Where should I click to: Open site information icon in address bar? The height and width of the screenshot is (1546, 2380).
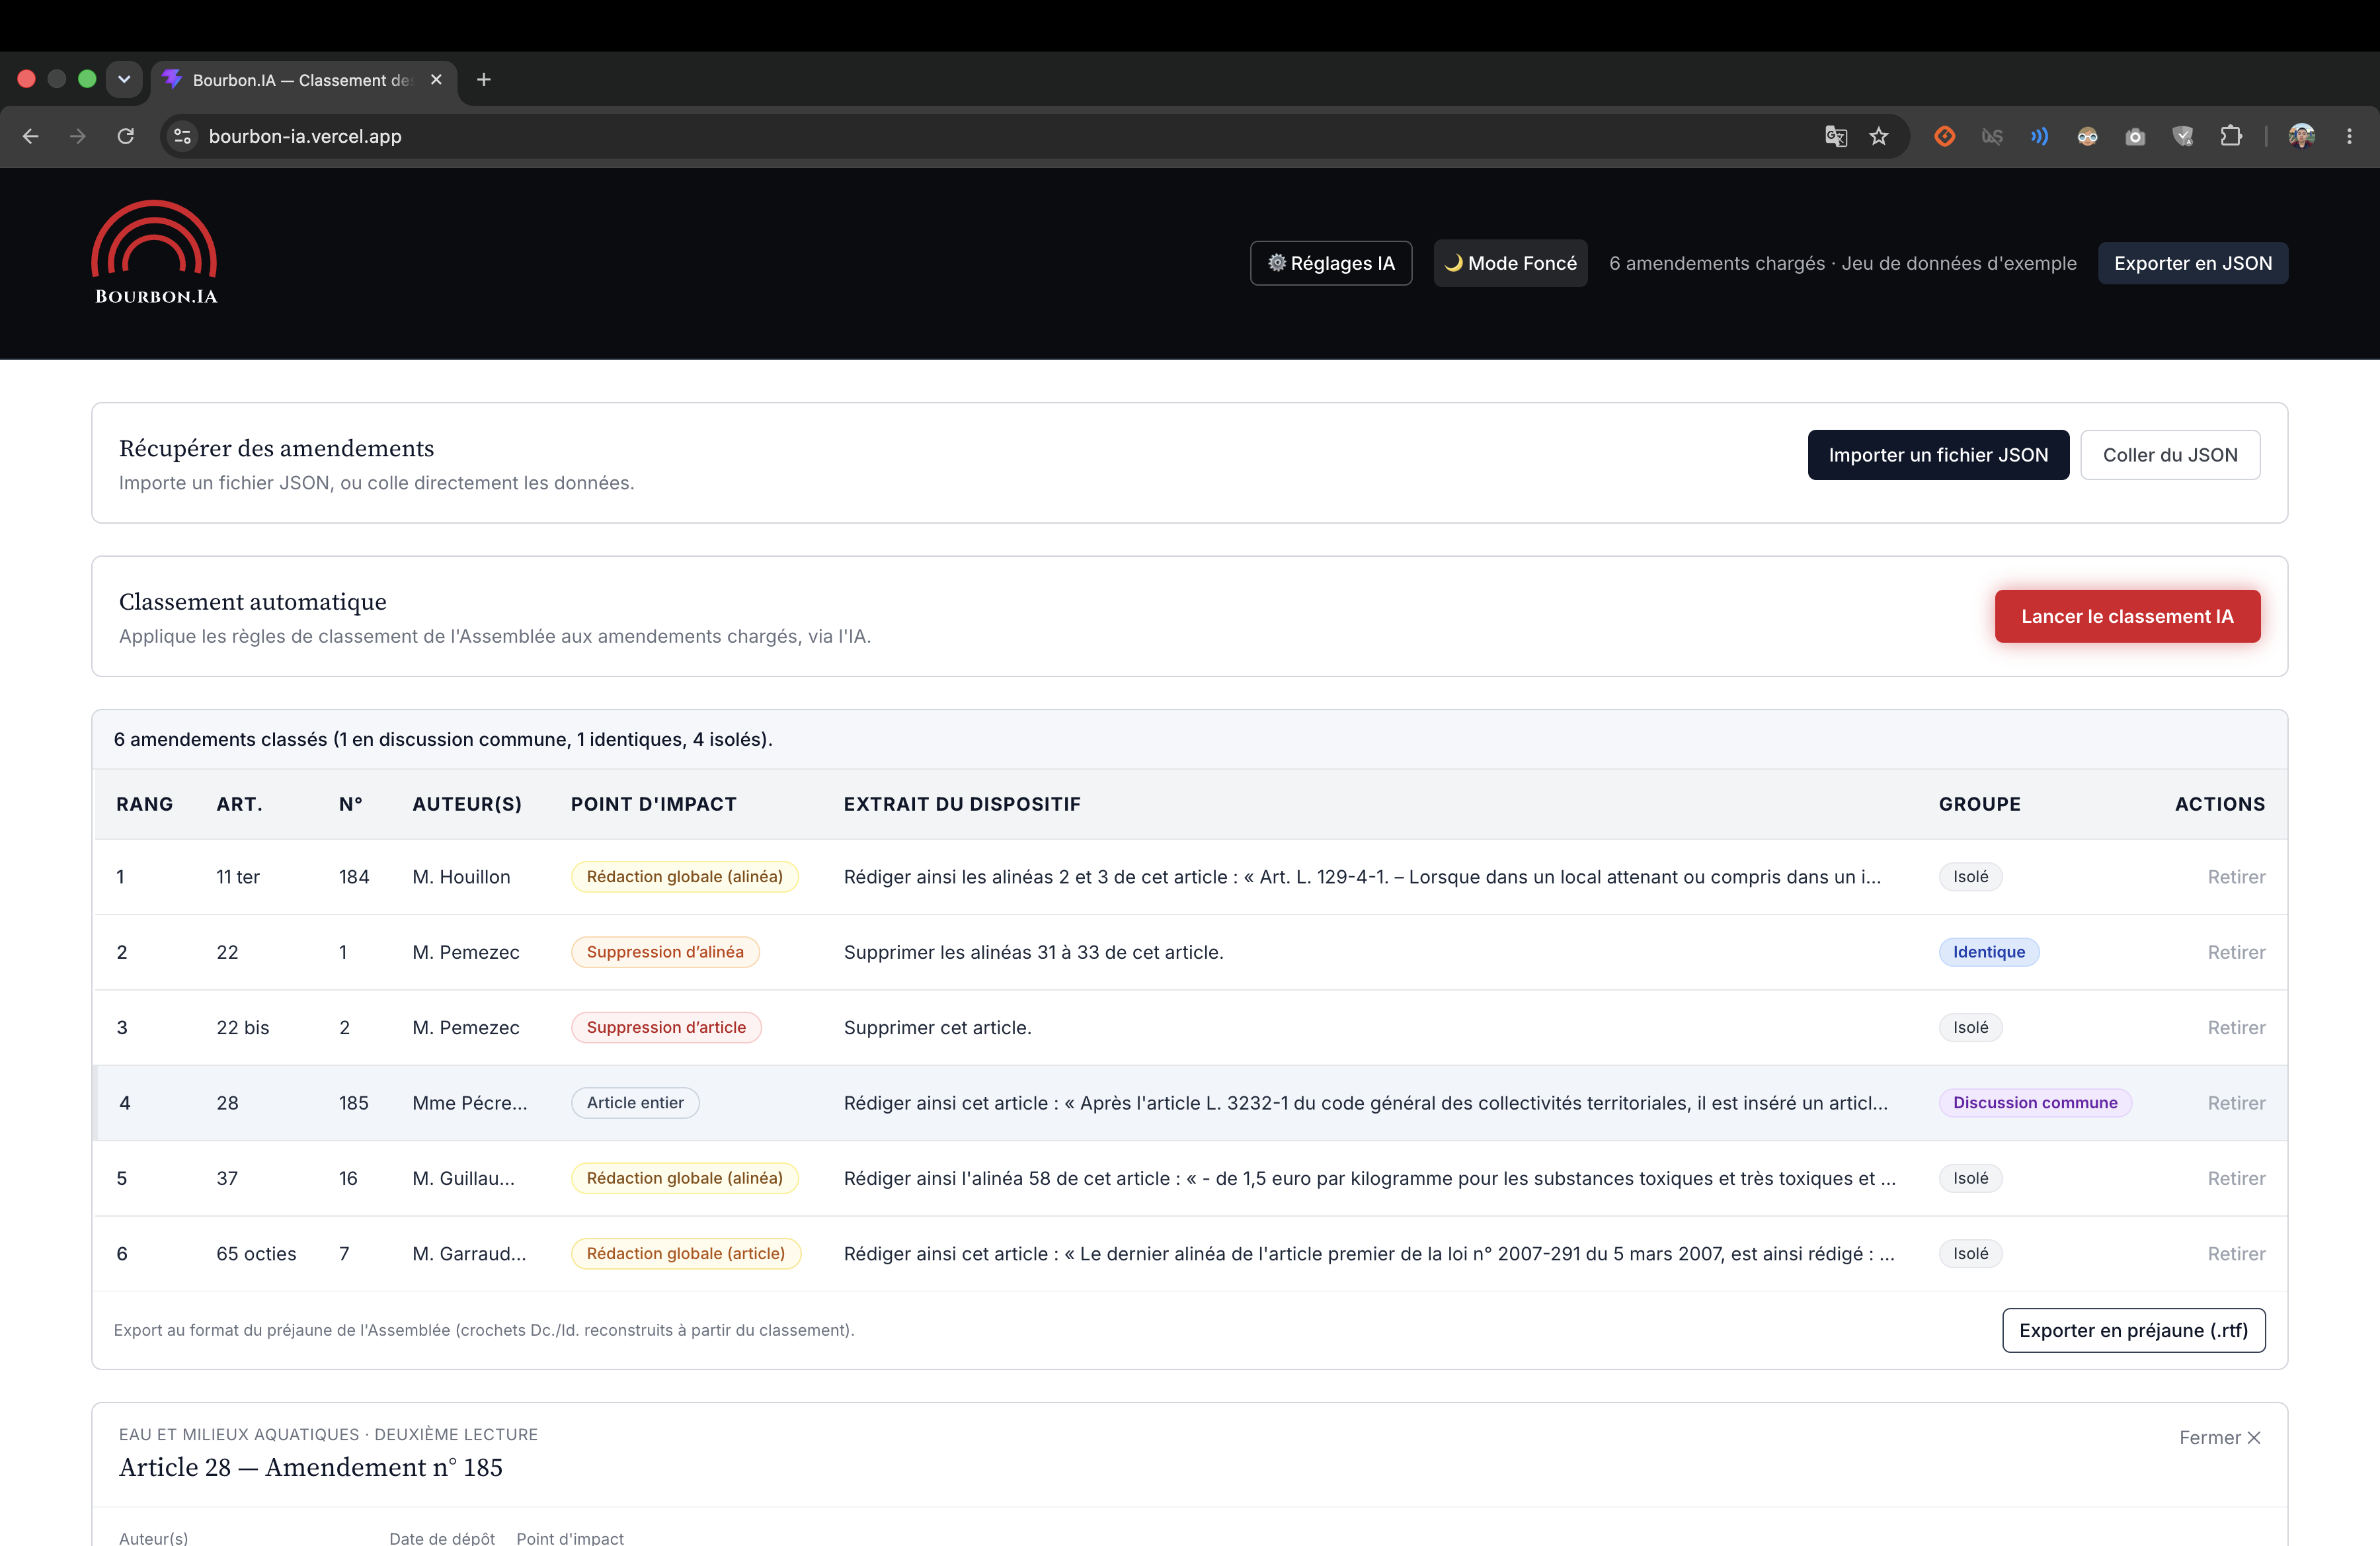click(182, 136)
